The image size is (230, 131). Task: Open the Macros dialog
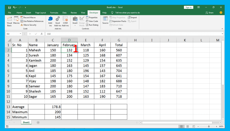point(16,20)
